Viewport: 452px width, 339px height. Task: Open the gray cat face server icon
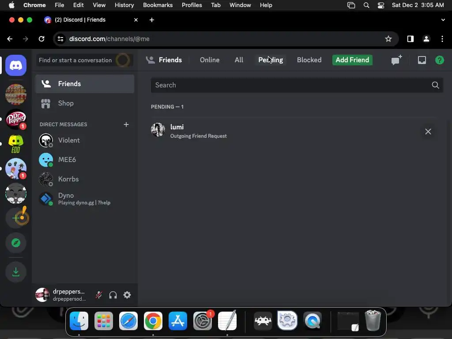click(16, 193)
